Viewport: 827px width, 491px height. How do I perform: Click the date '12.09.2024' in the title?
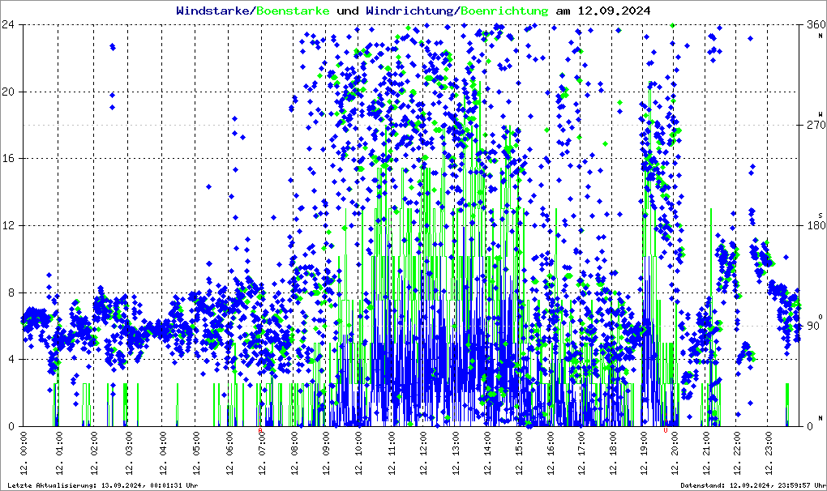tap(613, 11)
